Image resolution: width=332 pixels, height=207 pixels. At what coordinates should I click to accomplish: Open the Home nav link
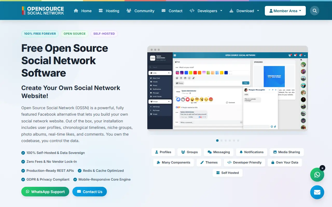pyautogui.click(x=83, y=11)
